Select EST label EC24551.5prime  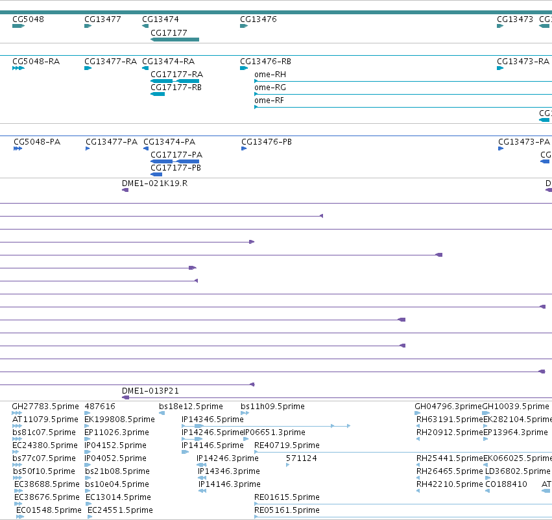point(120,511)
